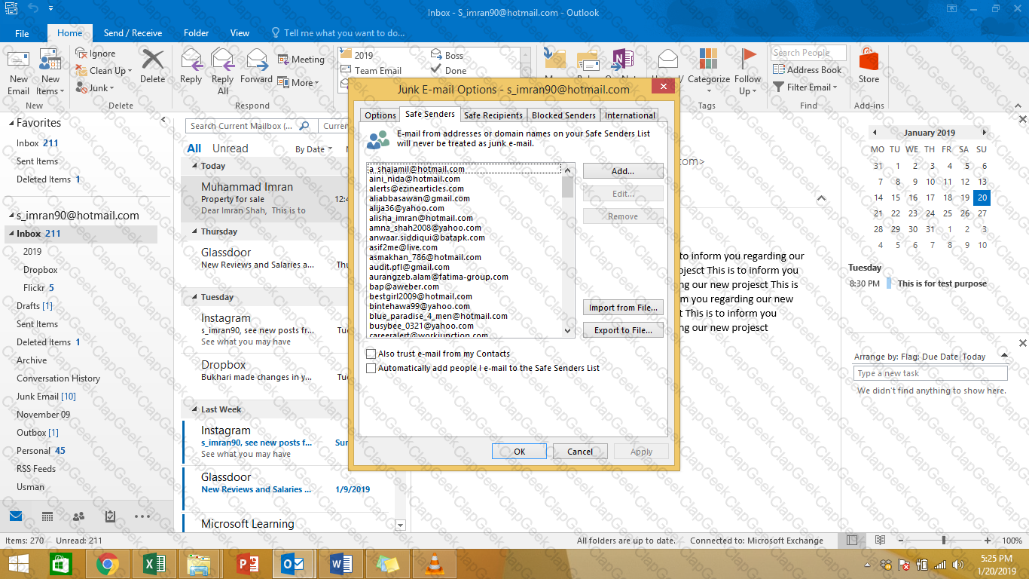Click the New Email ribbon icon
Image resolution: width=1029 pixels, height=579 pixels.
click(x=19, y=72)
